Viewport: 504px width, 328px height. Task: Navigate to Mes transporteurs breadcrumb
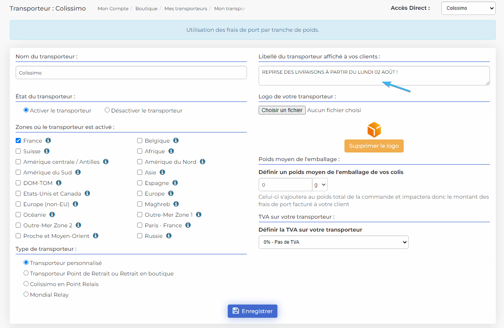point(186,9)
